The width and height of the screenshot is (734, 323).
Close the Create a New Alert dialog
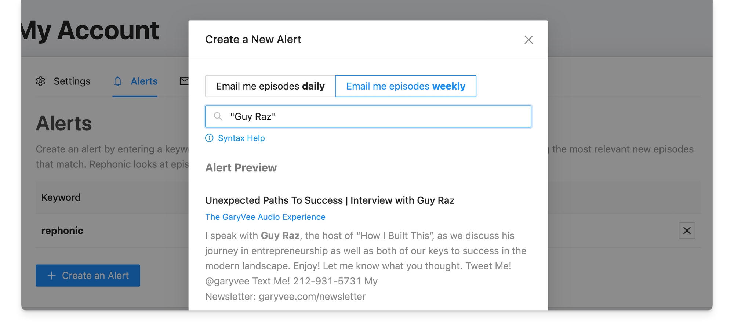click(x=528, y=40)
